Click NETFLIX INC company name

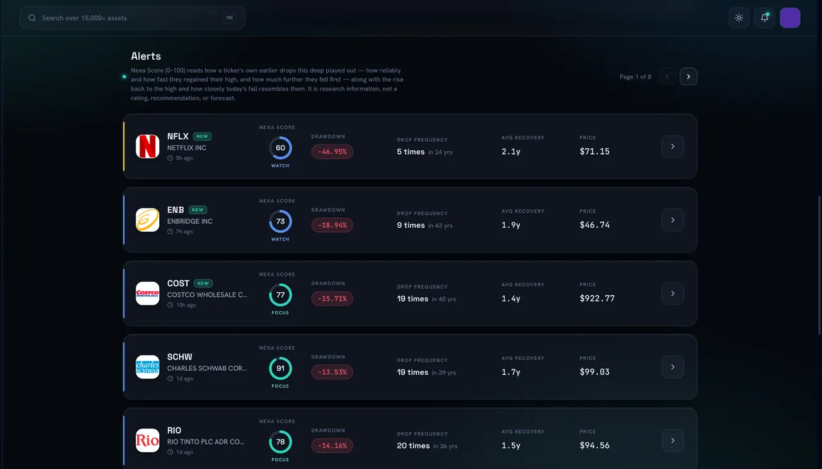[187, 148]
